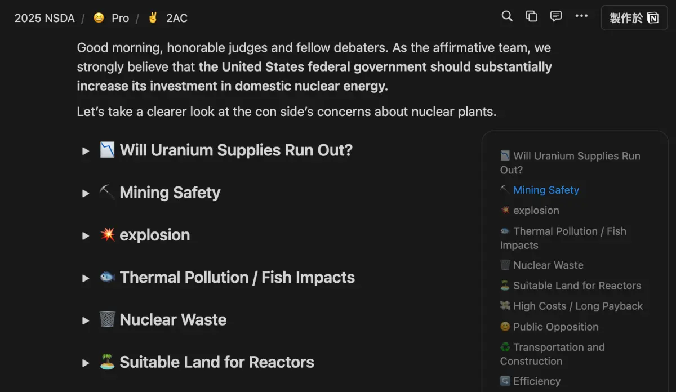This screenshot has height=392, width=676.
Task: Go to 2025 NSDA breadcrumb
Action: coord(45,18)
